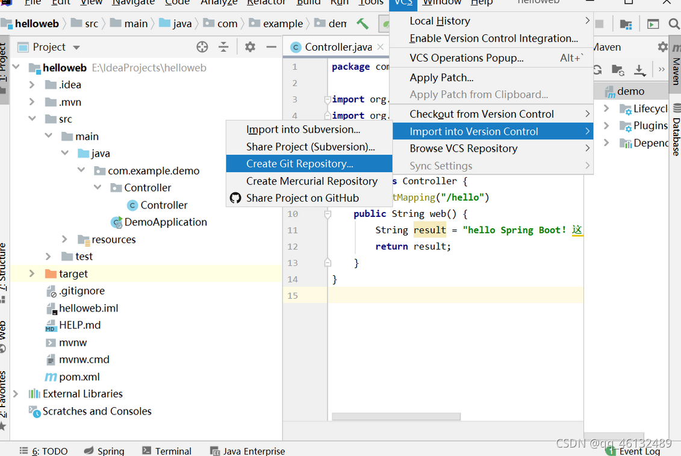Click the Controller class icon in tree
This screenshot has width=681, height=456.
click(x=132, y=205)
